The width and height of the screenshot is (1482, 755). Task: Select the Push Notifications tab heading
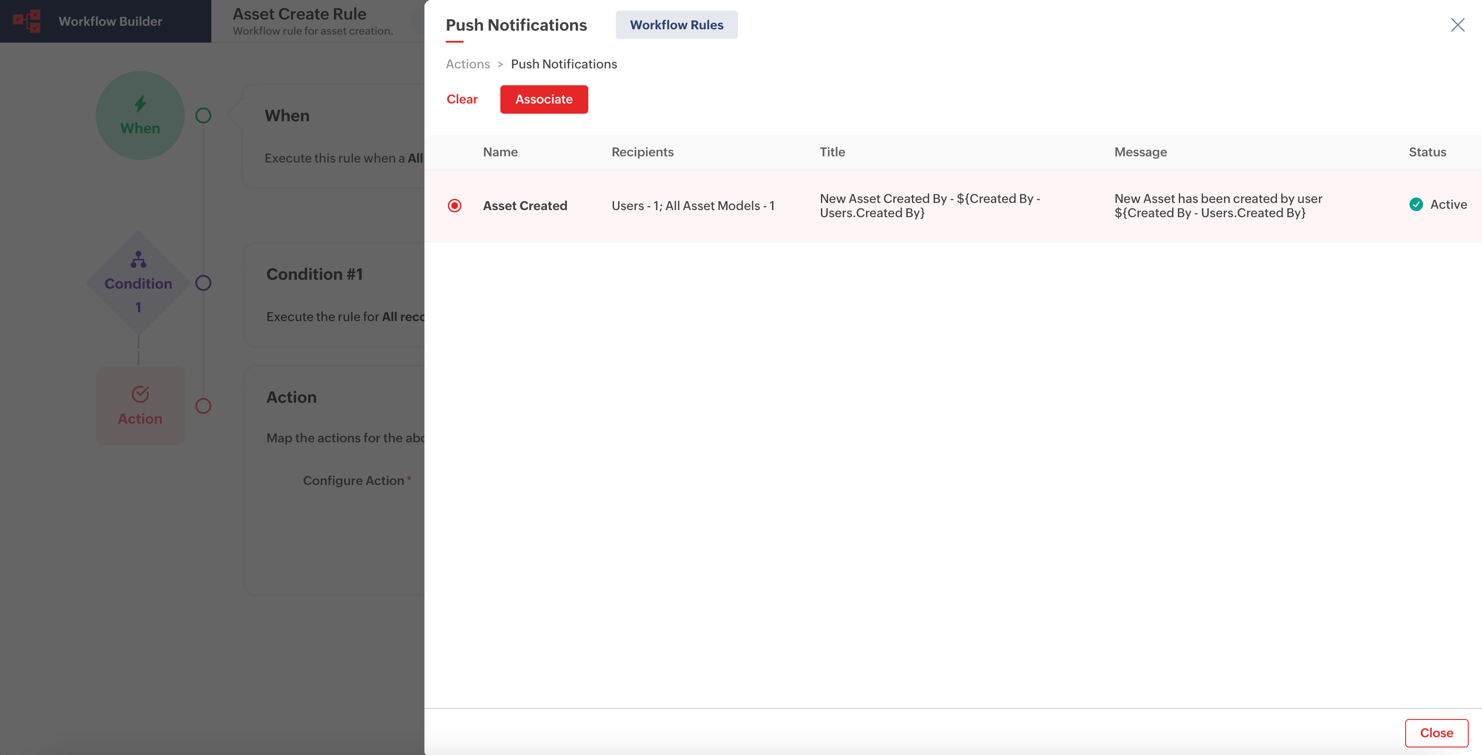(516, 25)
